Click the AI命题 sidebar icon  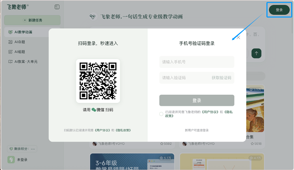pos(11,42)
